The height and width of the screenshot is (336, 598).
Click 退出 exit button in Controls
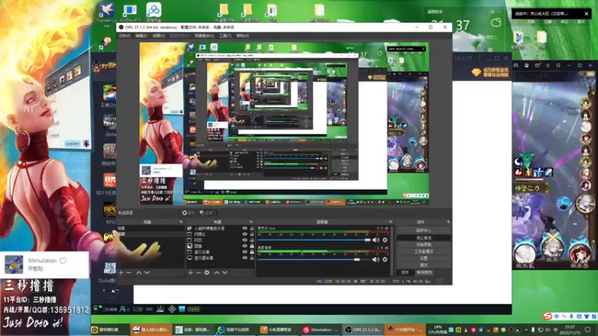click(x=423, y=265)
